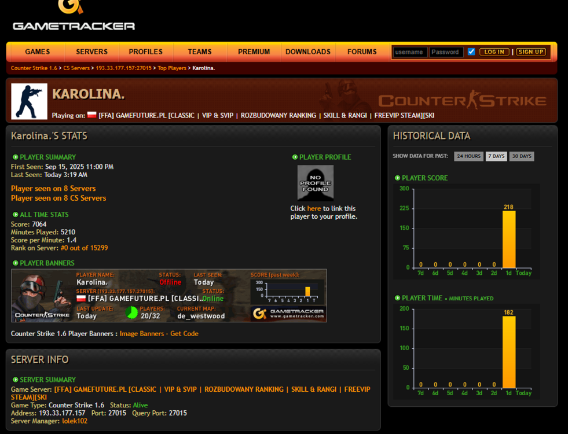Screen dimensions: 568x434
Task: Click the Counter-Strike logo in header banner
Action: 461,101
